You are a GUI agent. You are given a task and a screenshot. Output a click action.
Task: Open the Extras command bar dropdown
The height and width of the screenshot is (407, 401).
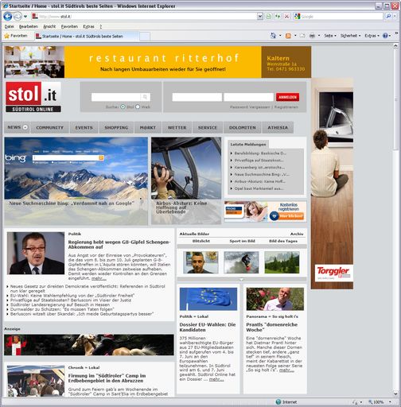[x=372, y=36]
